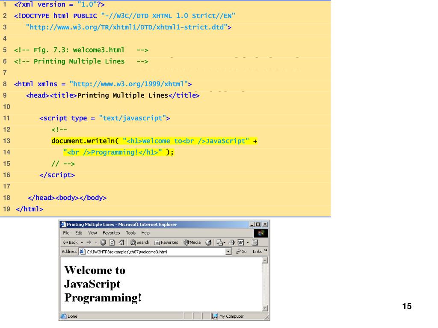
Task: Open the Edit menu
Action: pos(79,233)
